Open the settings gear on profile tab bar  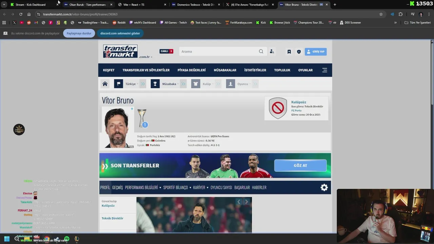pos(324,187)
